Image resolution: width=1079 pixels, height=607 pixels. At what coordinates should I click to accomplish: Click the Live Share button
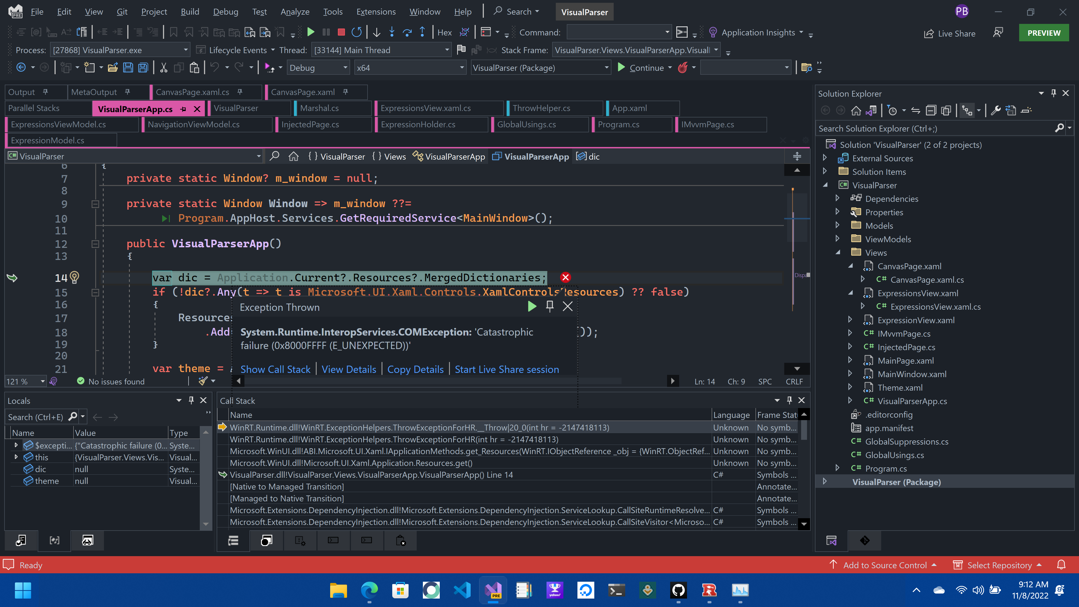[949, 33]
